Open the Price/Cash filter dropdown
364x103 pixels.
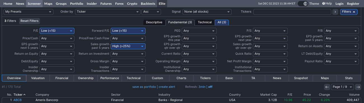[x=57, y=38]
